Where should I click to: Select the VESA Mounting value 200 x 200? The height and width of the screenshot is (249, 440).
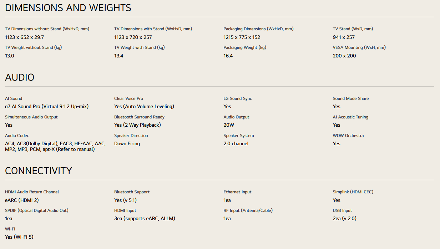click(344, 56)
